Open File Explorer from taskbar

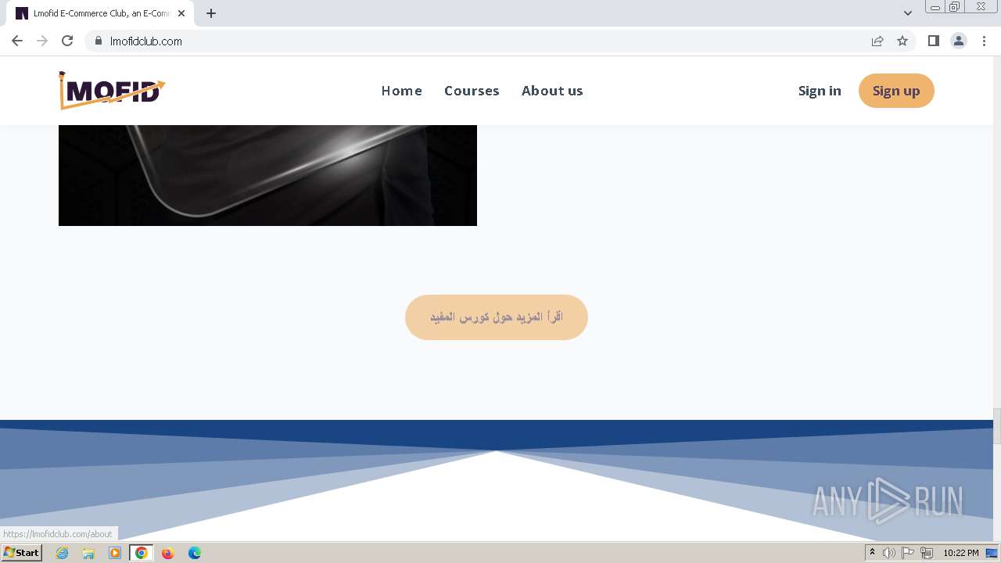tap(88, 553)
